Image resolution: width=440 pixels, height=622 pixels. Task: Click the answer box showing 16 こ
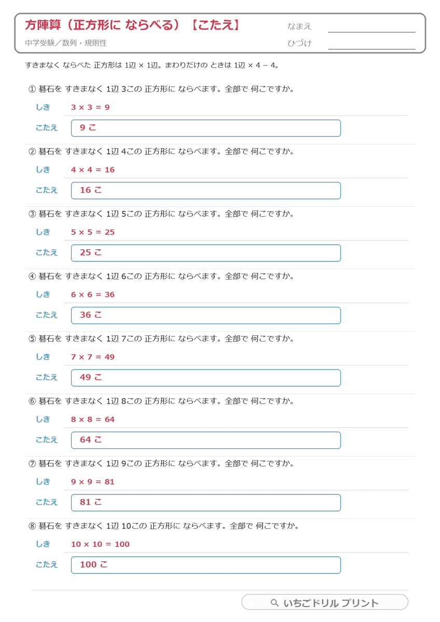click(x=206, y=190)
